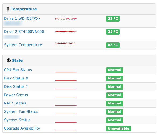Click the Normal badge for System Status
Viewport: 159px width, 136px height.
pyautogui.click(x=115, y=120)
